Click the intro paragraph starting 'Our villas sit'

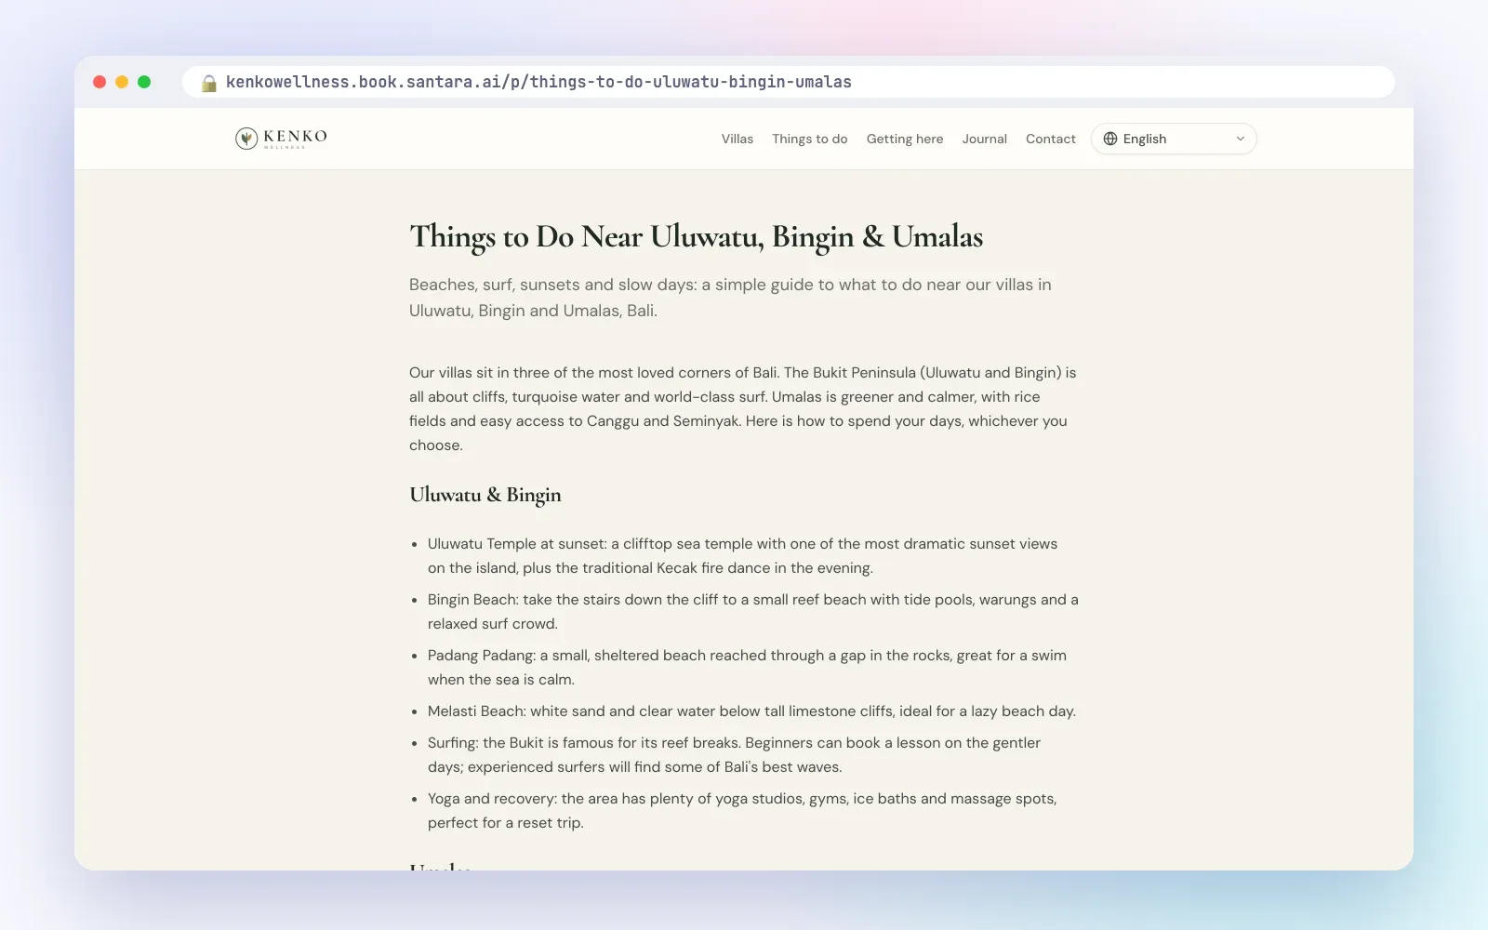tap(743, 408)
